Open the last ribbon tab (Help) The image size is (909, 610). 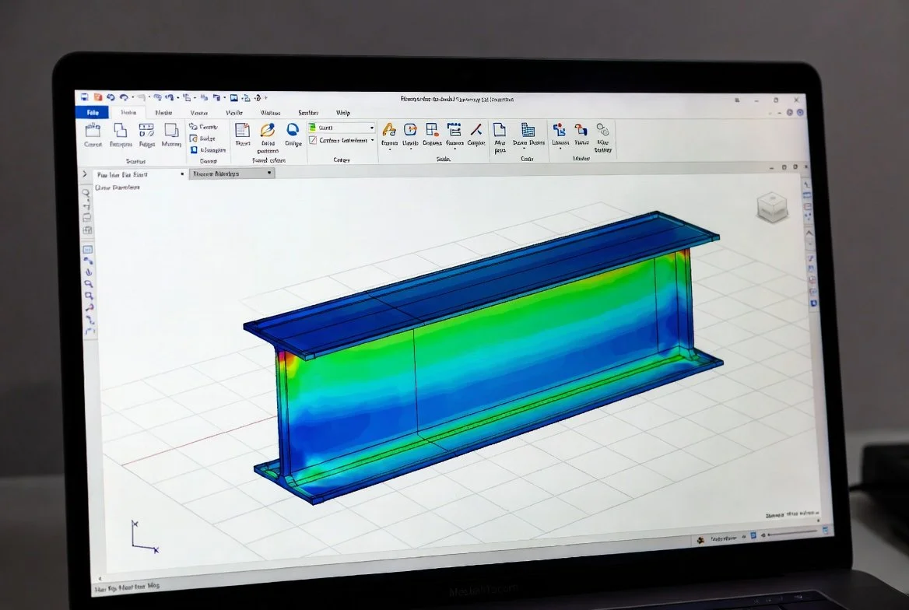point(343,113)
